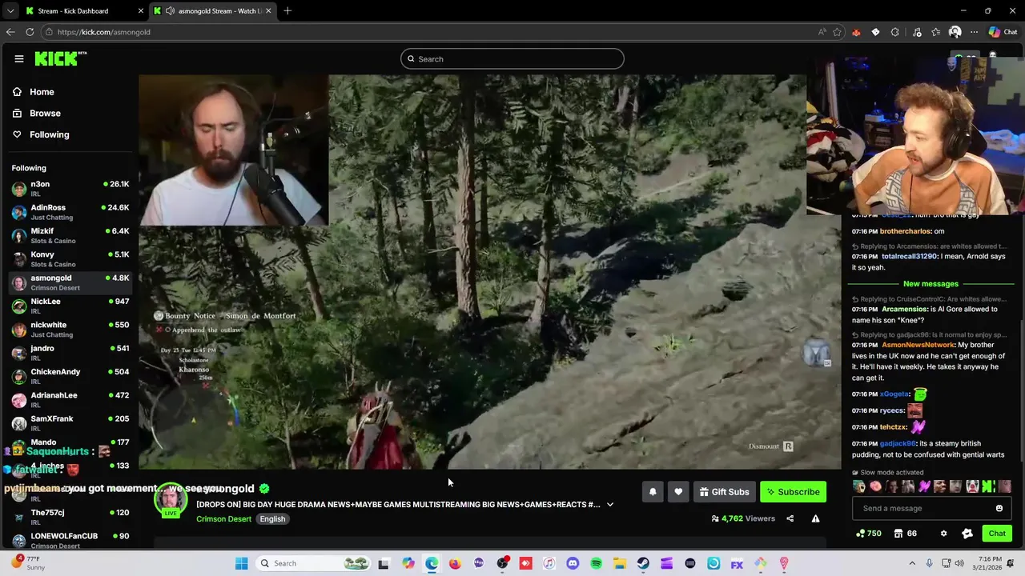Add this page to favorites star
Viewport: 1025px width, 576px height.
click(837, 32)
